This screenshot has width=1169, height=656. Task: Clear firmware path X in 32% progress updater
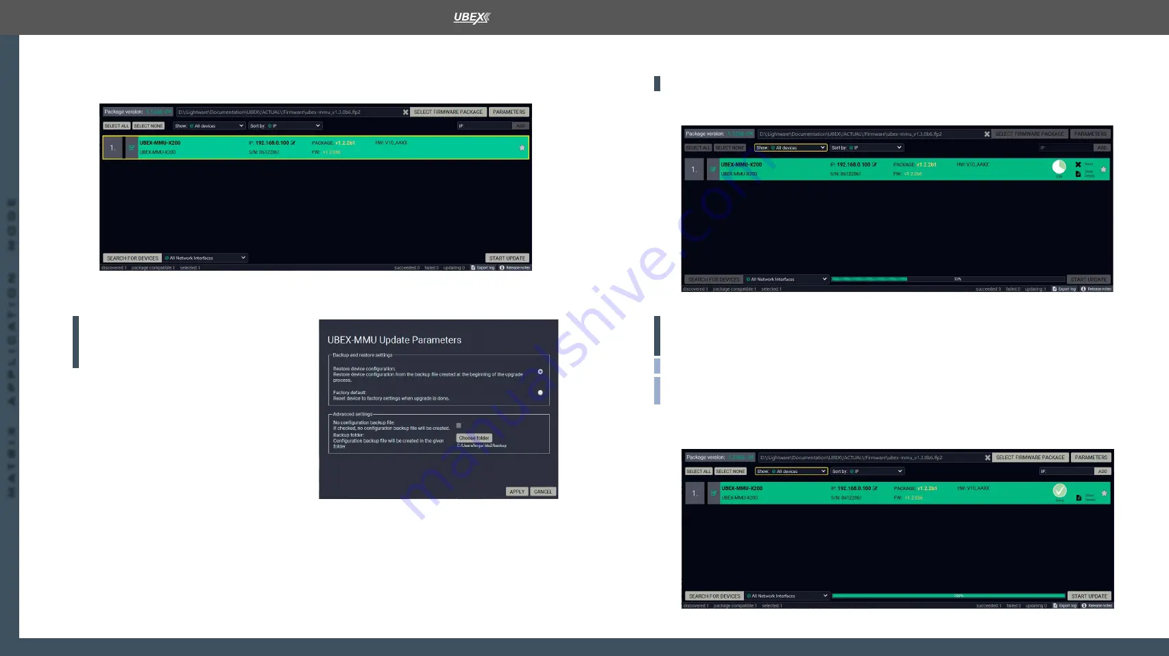[987, 134]
